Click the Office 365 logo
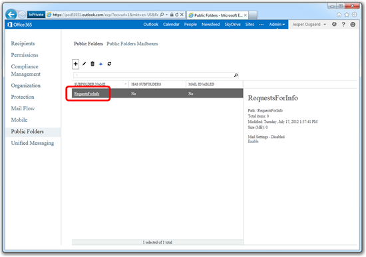Viewport: 366px width, 257px height. pos(20,25)
